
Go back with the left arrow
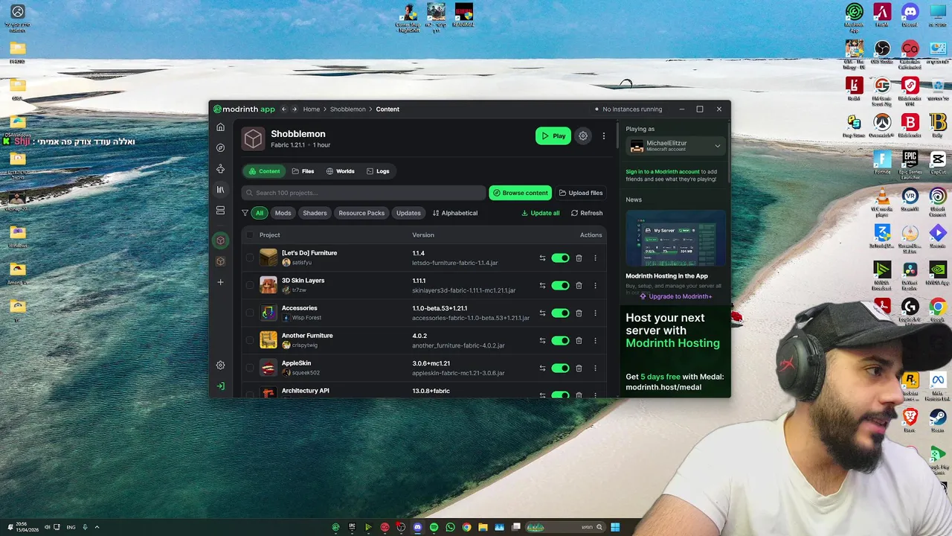(283, 109)
